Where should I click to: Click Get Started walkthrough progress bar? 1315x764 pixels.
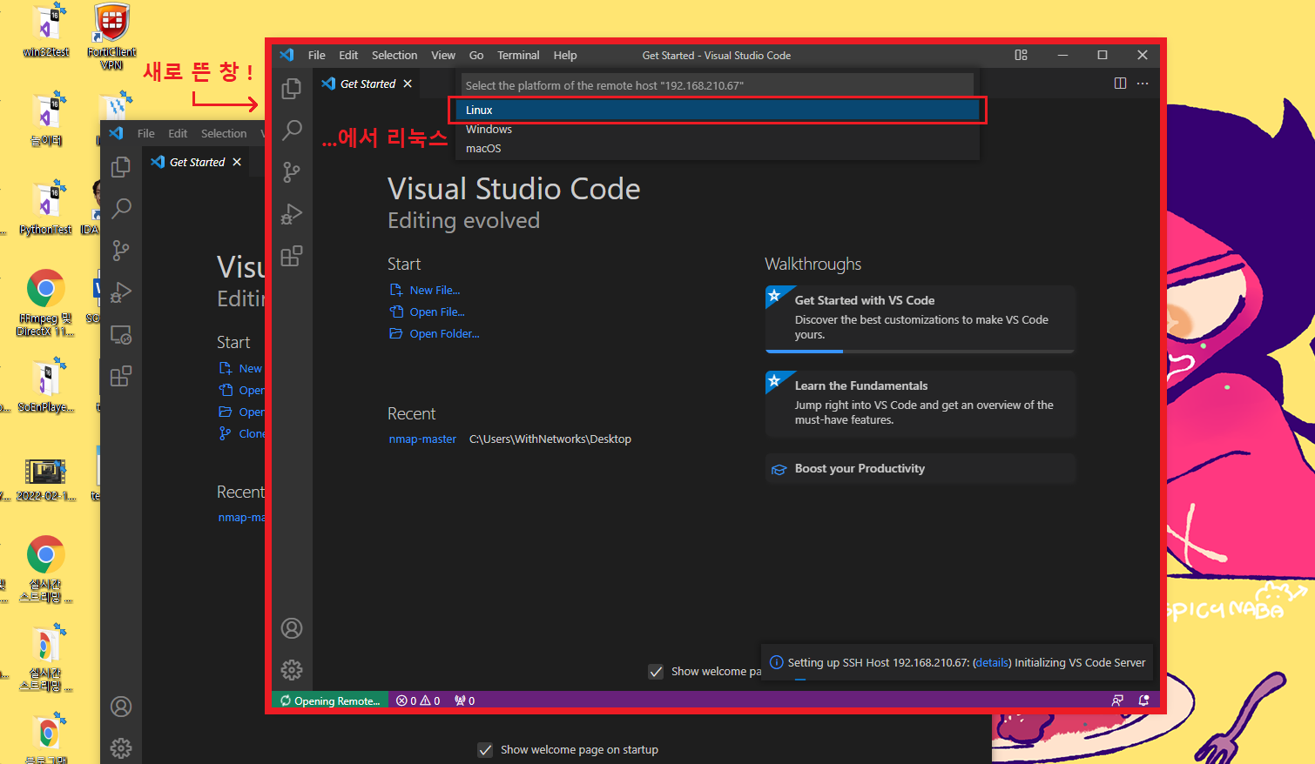(x=920, y=351)
